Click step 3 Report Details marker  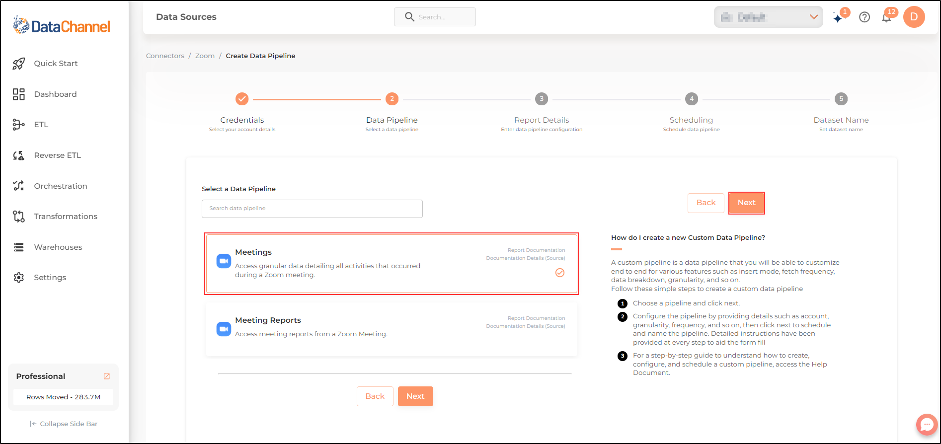tap(542, 99)
